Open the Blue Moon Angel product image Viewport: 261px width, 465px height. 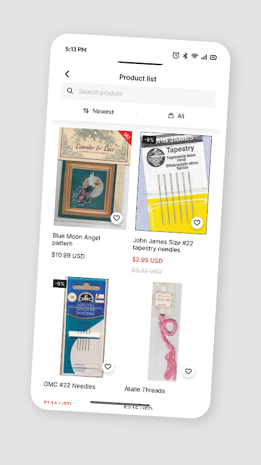tap(93, 178)
